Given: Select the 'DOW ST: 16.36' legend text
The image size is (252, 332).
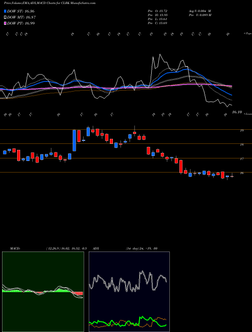Looking at the screenshot, I should 21,11.
